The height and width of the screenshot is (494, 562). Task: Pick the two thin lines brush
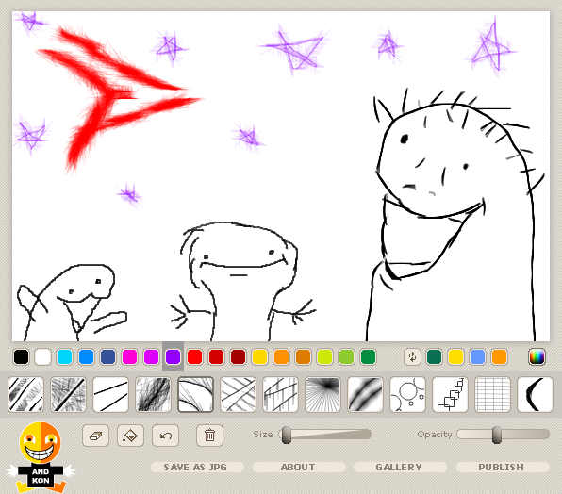point(110,394)
